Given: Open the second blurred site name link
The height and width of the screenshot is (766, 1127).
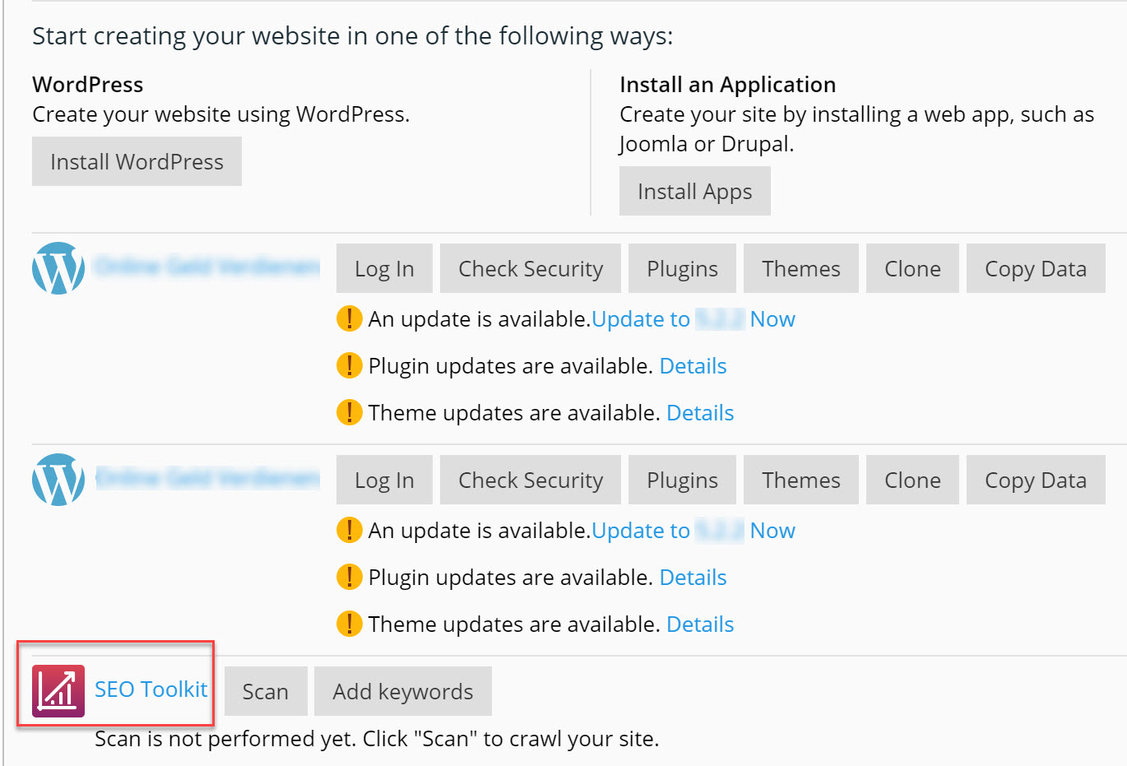Looking at the screenshot, I should point(207,478).
